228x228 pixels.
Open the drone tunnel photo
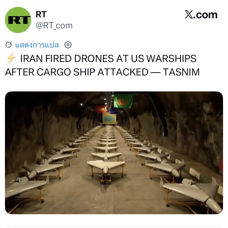pyautogui.click(x=114, y=153)
